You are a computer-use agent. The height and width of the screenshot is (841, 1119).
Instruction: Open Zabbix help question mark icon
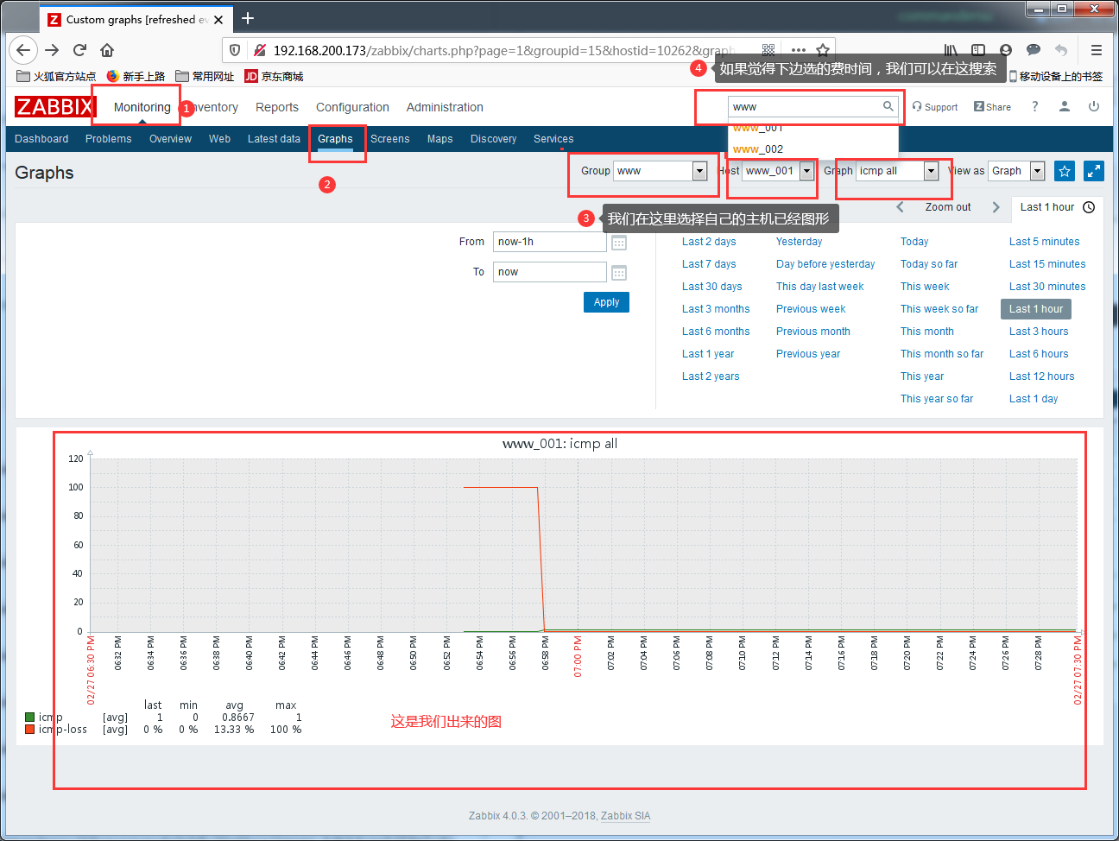(x=1034, y=106)
